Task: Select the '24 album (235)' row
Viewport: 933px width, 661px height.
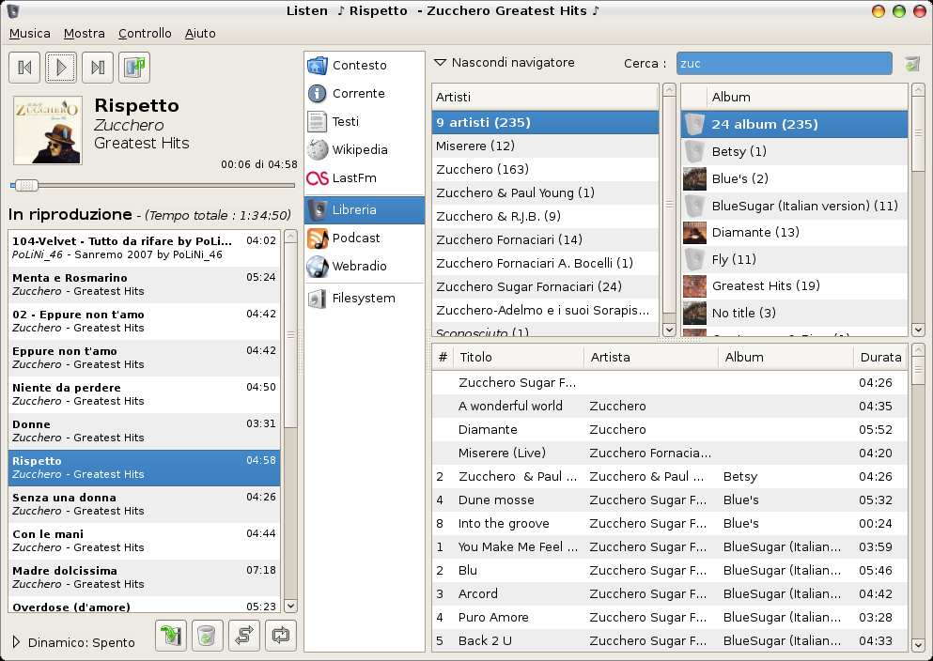Action: (x=794, y=124)
